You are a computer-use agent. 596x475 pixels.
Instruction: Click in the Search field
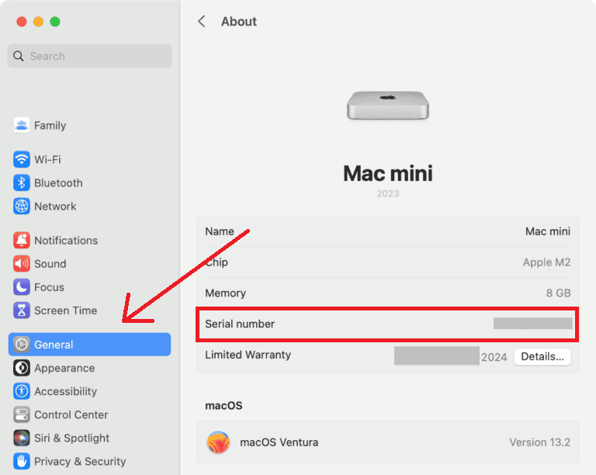coord(89,56)
